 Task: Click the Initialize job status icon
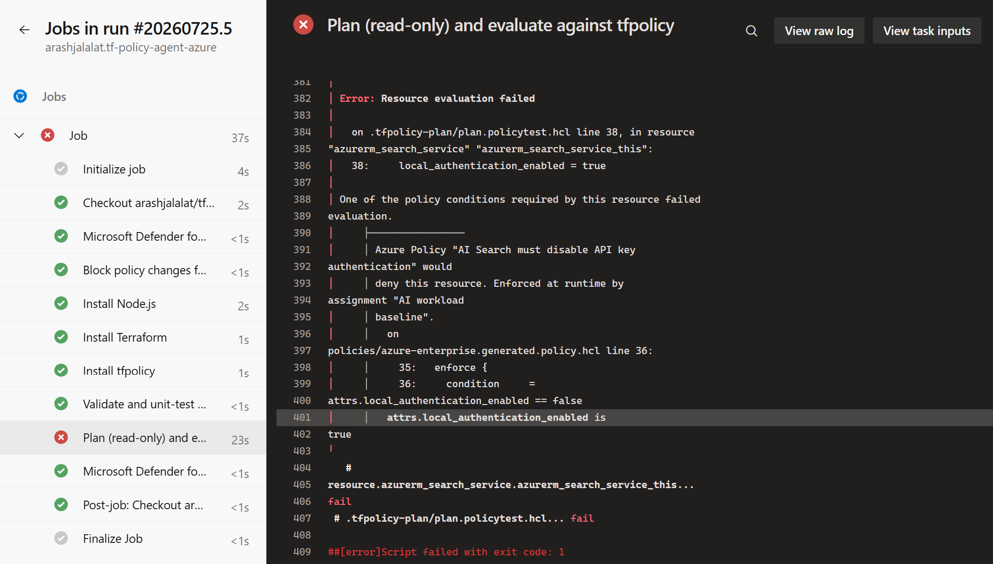(x=61, y=169)
